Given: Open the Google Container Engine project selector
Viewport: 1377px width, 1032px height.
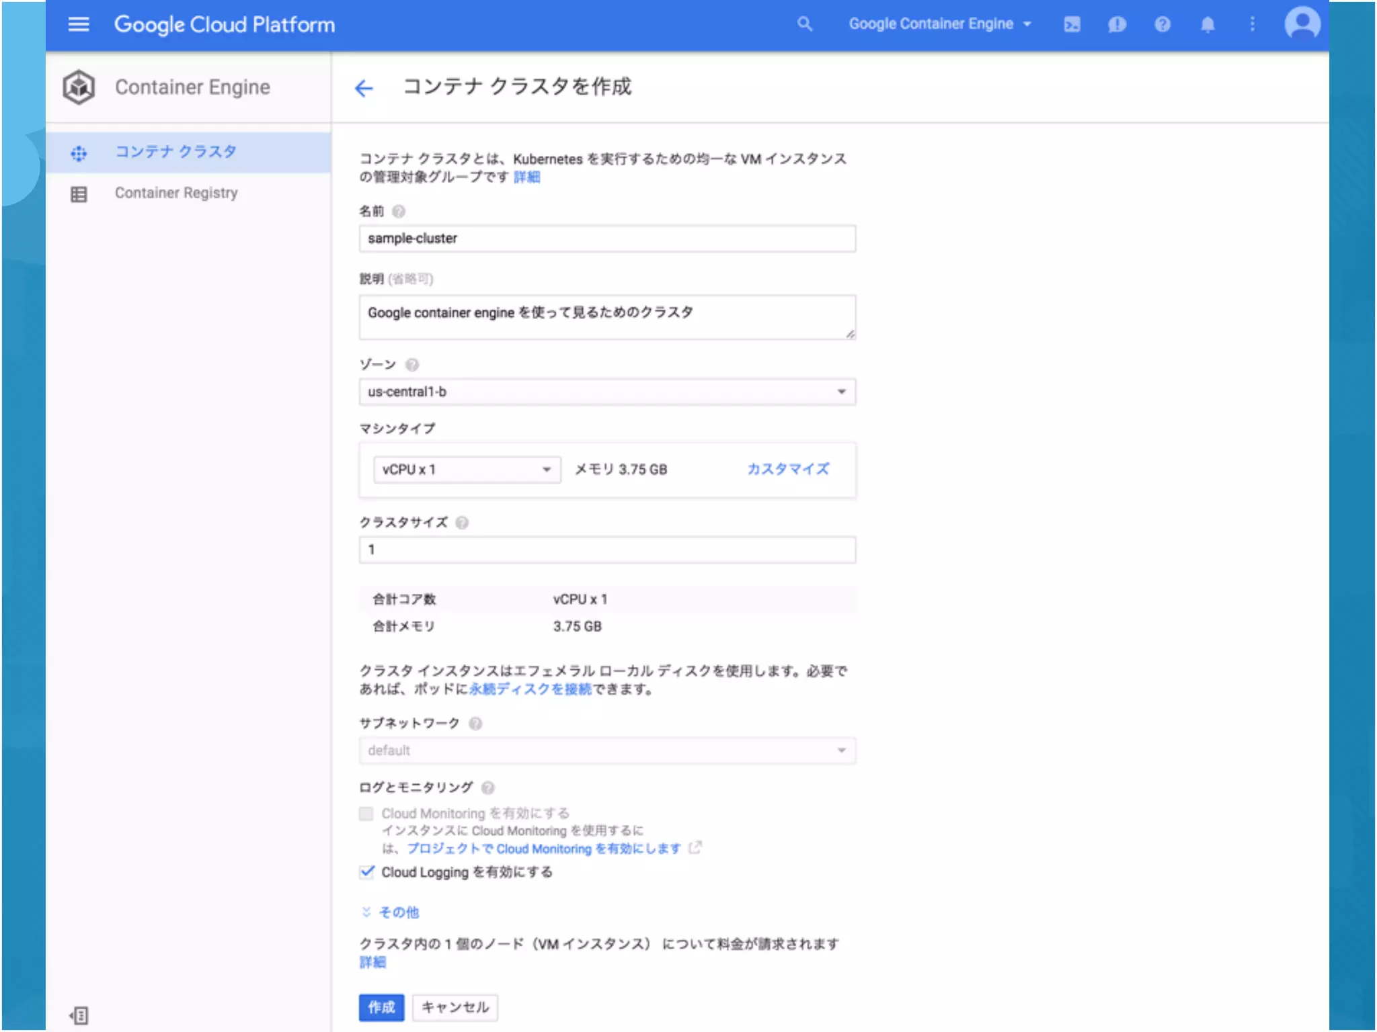Looking at the screenshot, I should tap(939, 24).
